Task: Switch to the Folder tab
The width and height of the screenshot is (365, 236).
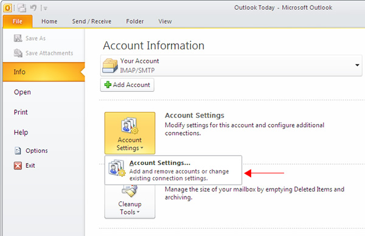Action: pyautogui.click(x=135, y=21)
